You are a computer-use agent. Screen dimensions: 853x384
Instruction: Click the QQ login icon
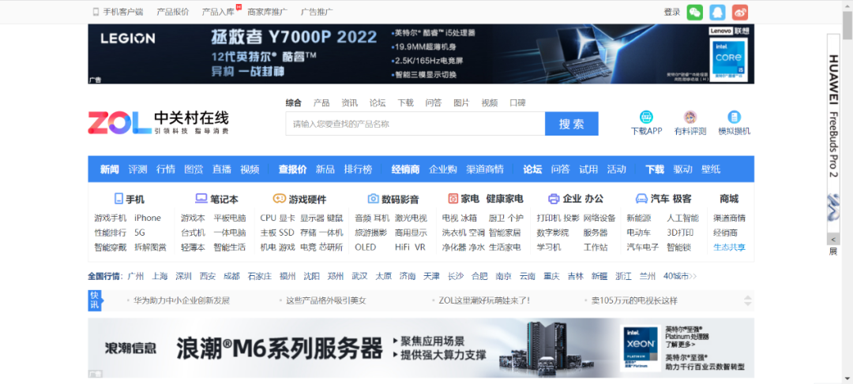coord(717,12)
